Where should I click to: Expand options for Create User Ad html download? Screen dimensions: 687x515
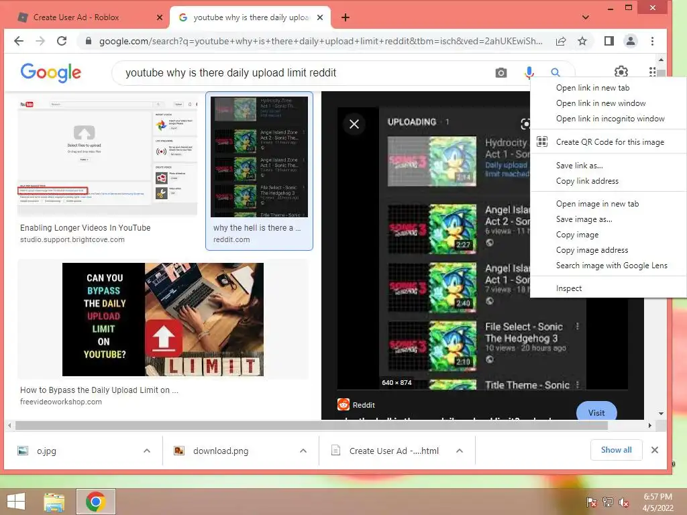[x=459, y=451]
